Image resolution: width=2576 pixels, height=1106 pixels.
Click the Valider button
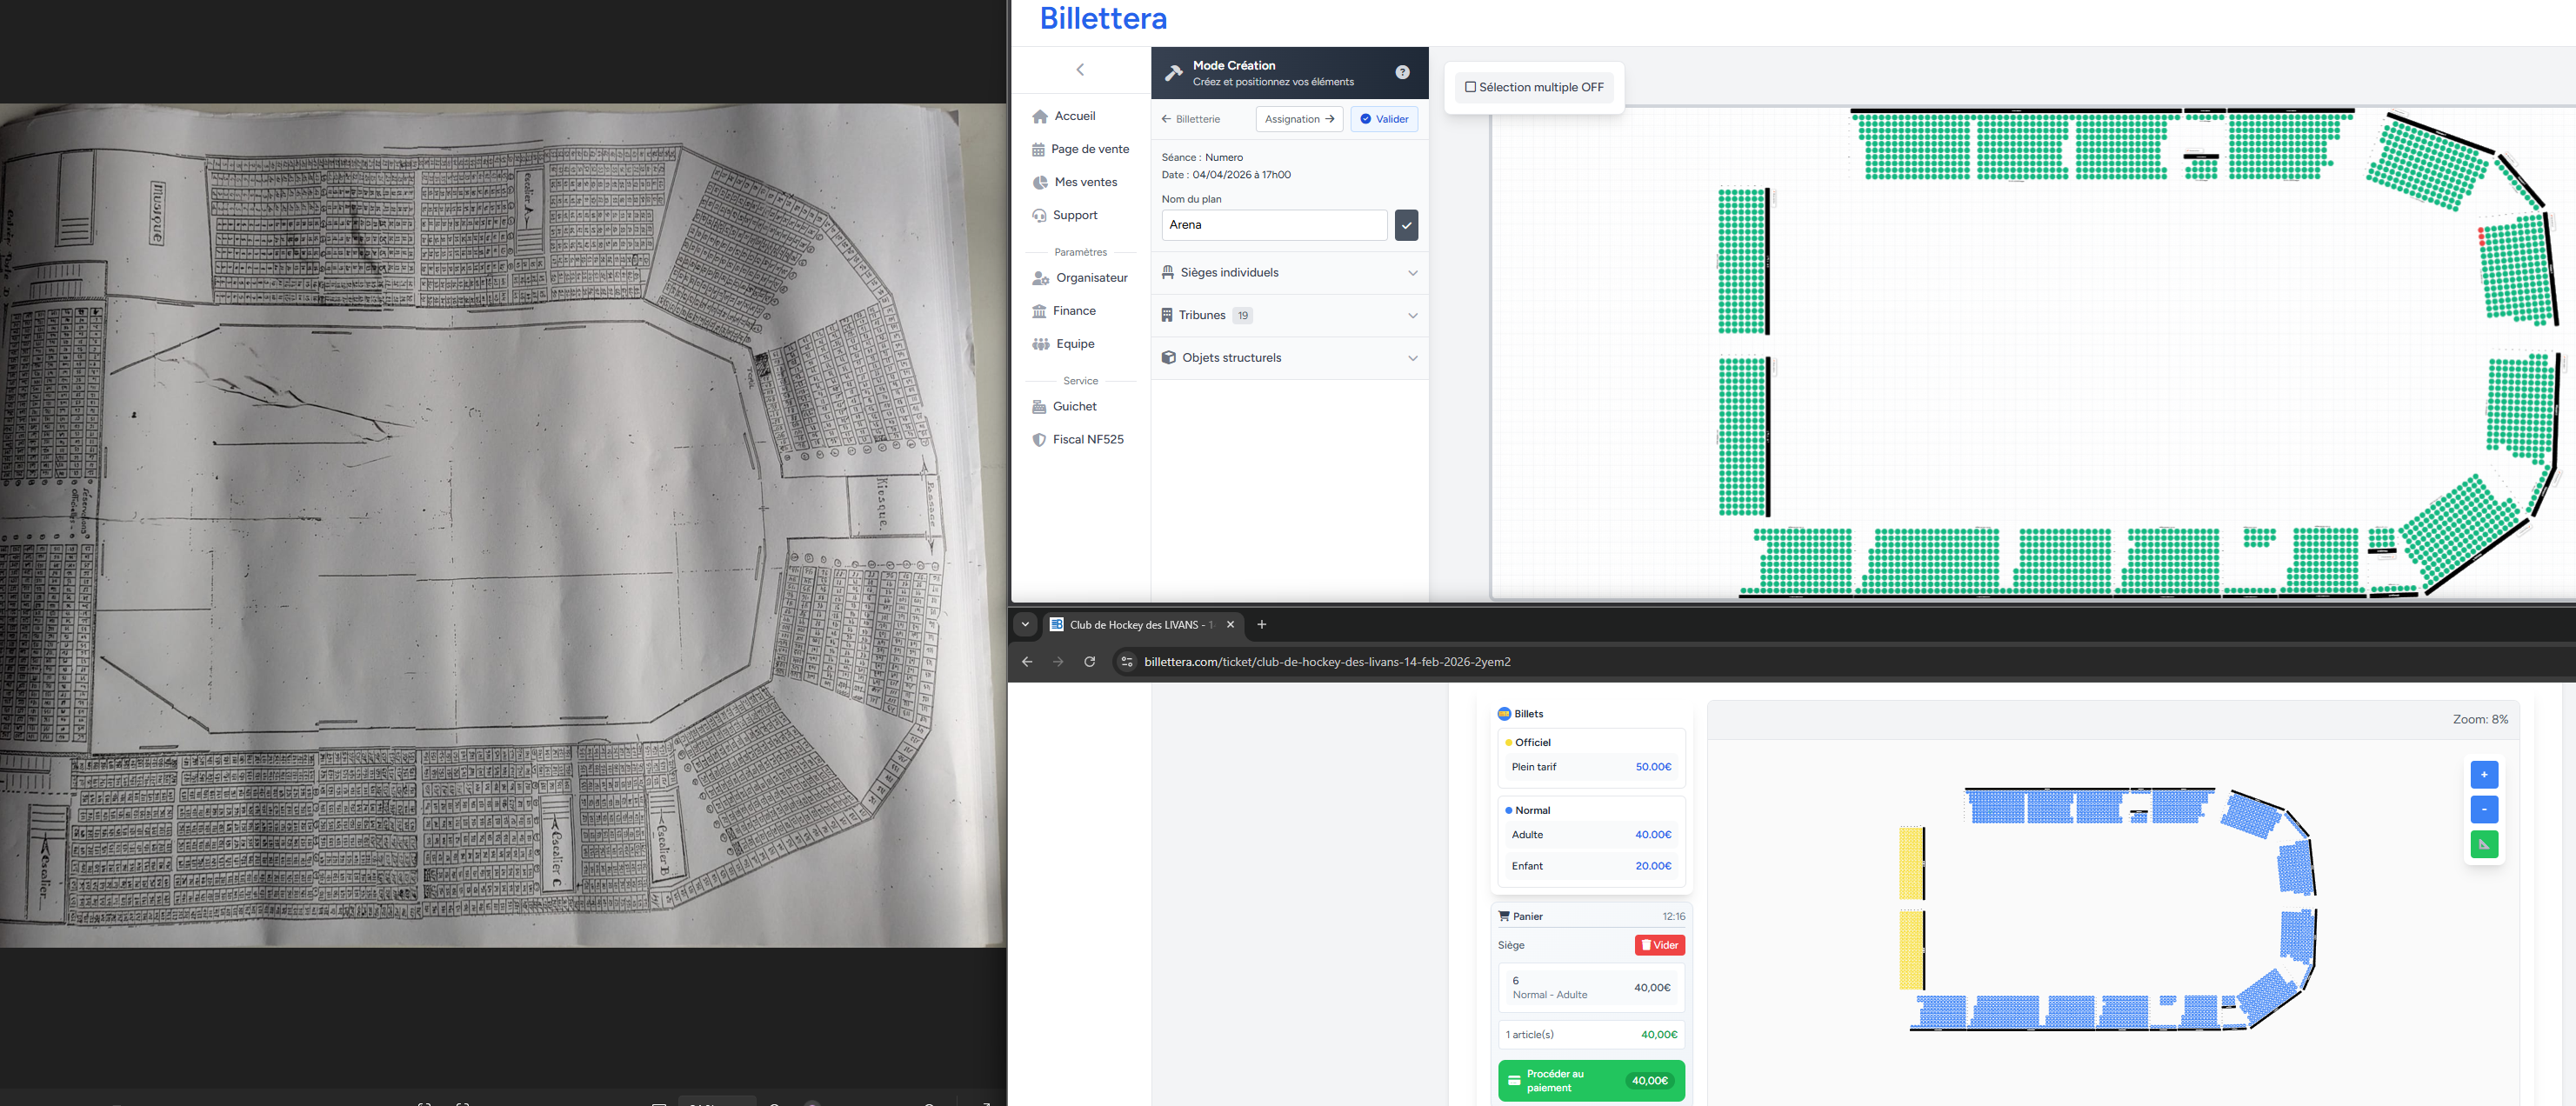[1383, 119]
